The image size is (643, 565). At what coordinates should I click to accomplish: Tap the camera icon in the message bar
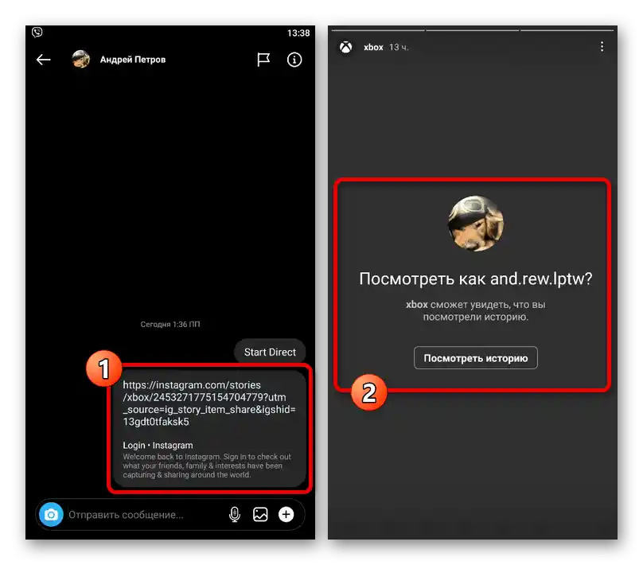[51, 514]
